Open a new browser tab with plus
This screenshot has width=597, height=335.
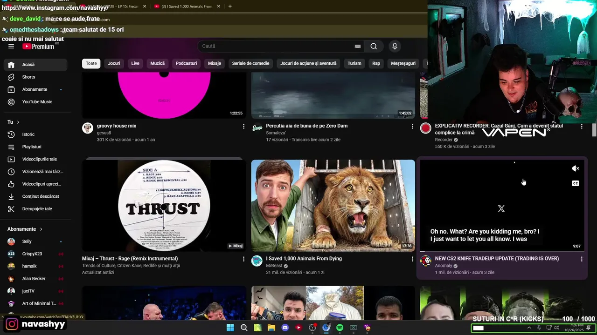point(230,6)
